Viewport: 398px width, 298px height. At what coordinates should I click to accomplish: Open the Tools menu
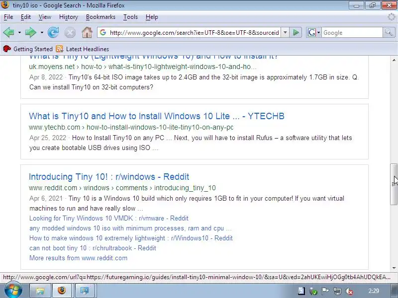click(x=130, y=17)
